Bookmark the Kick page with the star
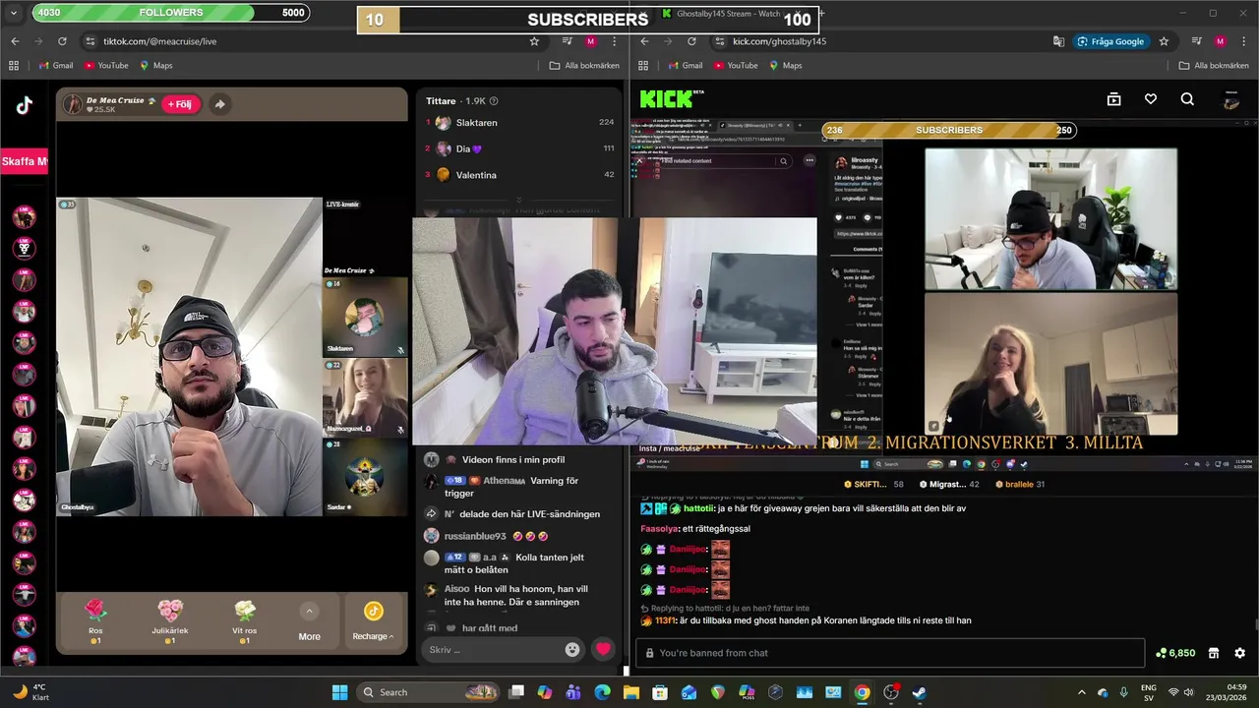This screenshot has width=1259, height=708. point(1164,41)
